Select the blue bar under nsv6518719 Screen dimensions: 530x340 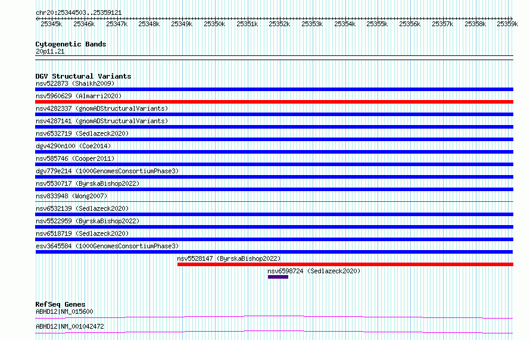(274, 239)
